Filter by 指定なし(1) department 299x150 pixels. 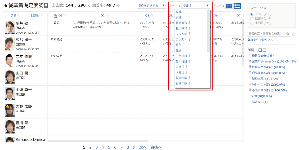[x=260, y=102]
